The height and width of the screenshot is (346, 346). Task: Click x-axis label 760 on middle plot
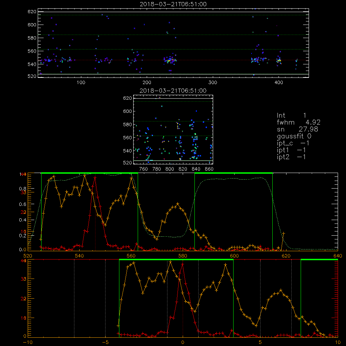[144, 169]
